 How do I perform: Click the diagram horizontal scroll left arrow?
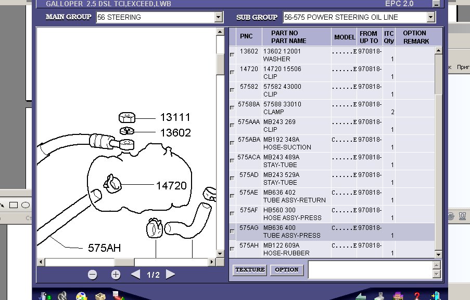point(41,262)
